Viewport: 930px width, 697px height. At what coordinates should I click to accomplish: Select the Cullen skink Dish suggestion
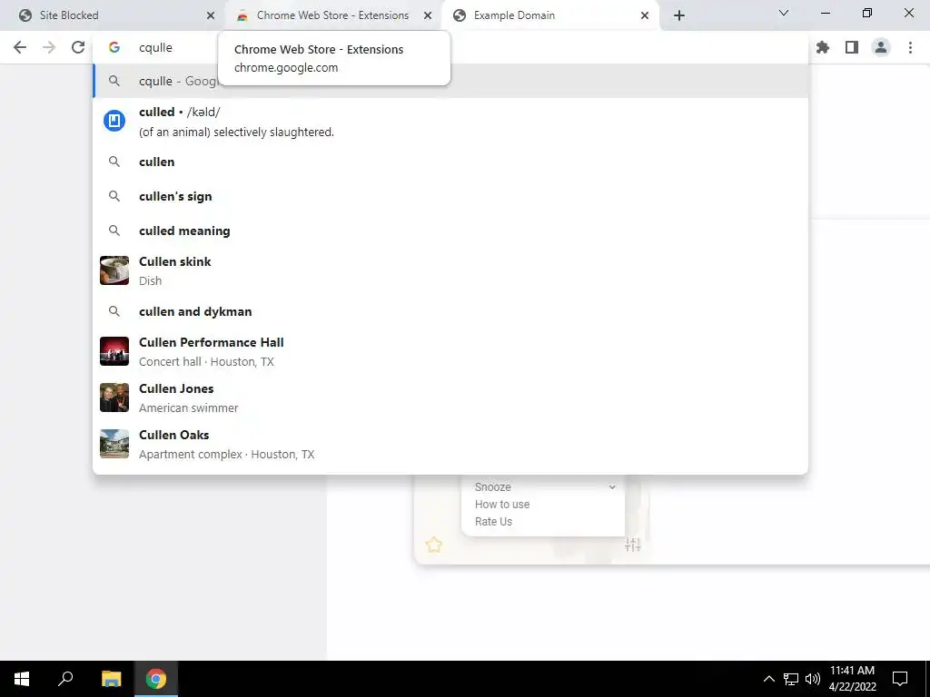tap(450, 270)
